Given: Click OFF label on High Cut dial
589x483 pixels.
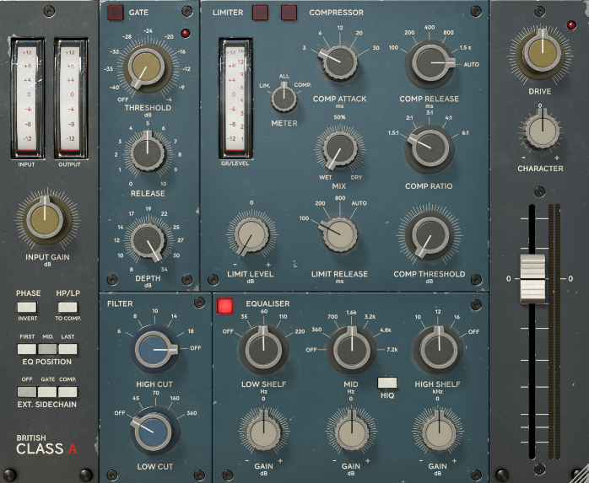Looking at the screenshot, I should pyautogui.click(x=195, y=348).
